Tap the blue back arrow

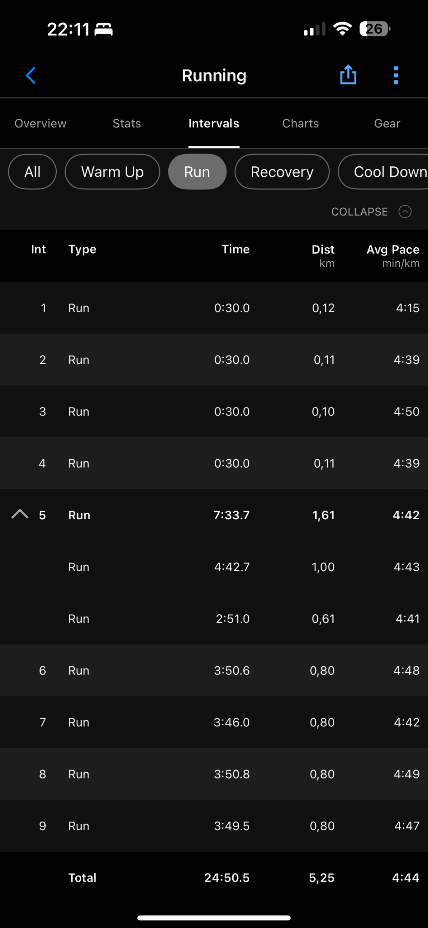click(x=31, y=75)
